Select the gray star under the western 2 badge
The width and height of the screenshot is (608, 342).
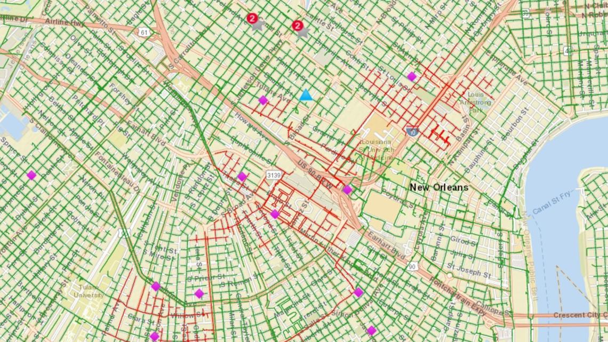point(258,25)
